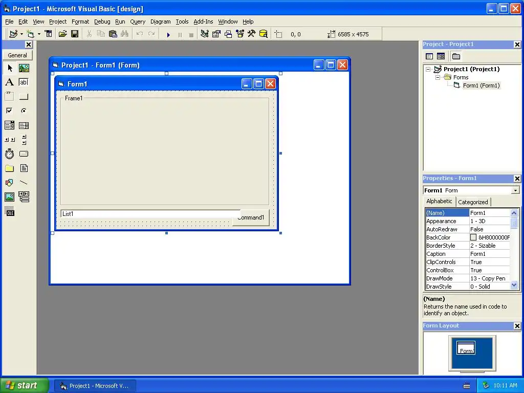Select the Caption property row

[x=468, y=254]
